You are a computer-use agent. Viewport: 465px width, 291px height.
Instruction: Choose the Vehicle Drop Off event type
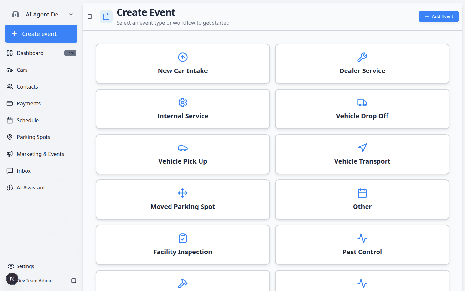coord(362,109)
